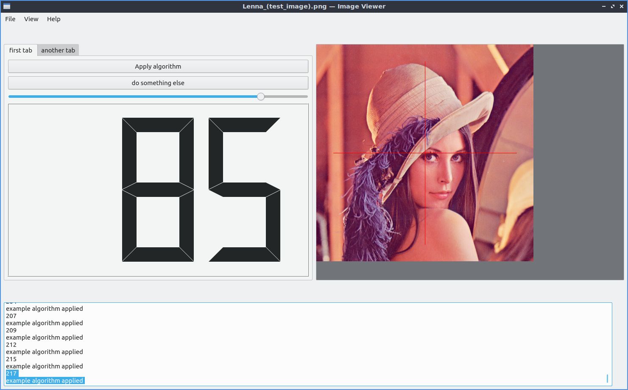
Task: Select log line "215"
Action: (11, 359)
